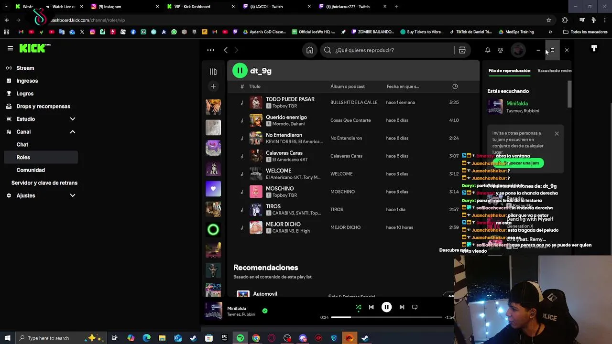Open the now-playing Minifalda cover in the player bar

pos(213,311)
